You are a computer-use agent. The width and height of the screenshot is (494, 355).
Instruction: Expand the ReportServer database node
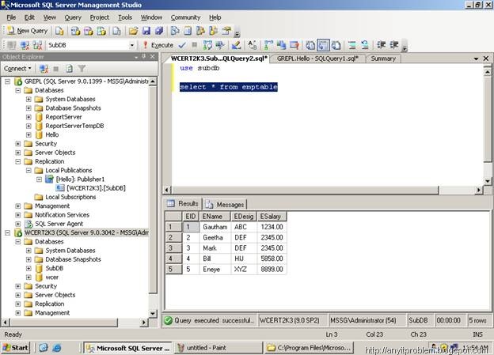[x=28, y=117]
